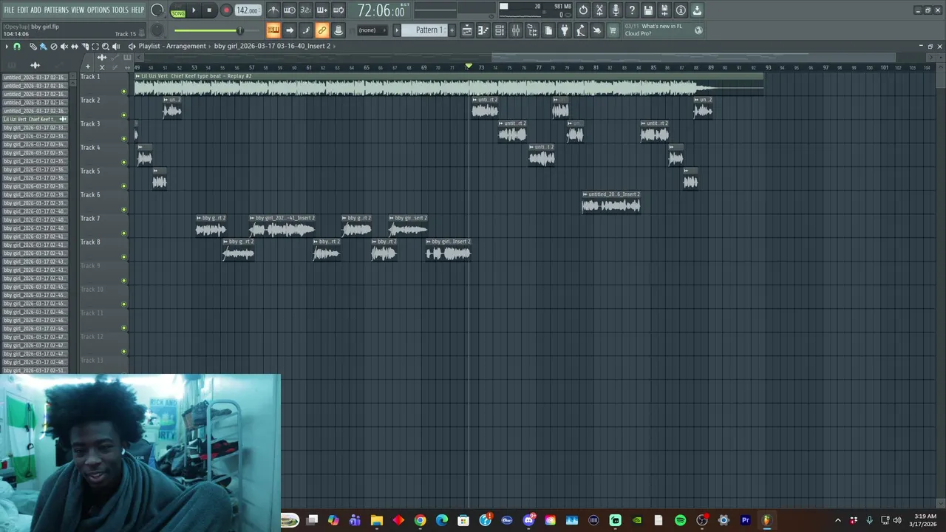946x532 pixels.
Task: Open undo history icon
Action: coord(583,10)
